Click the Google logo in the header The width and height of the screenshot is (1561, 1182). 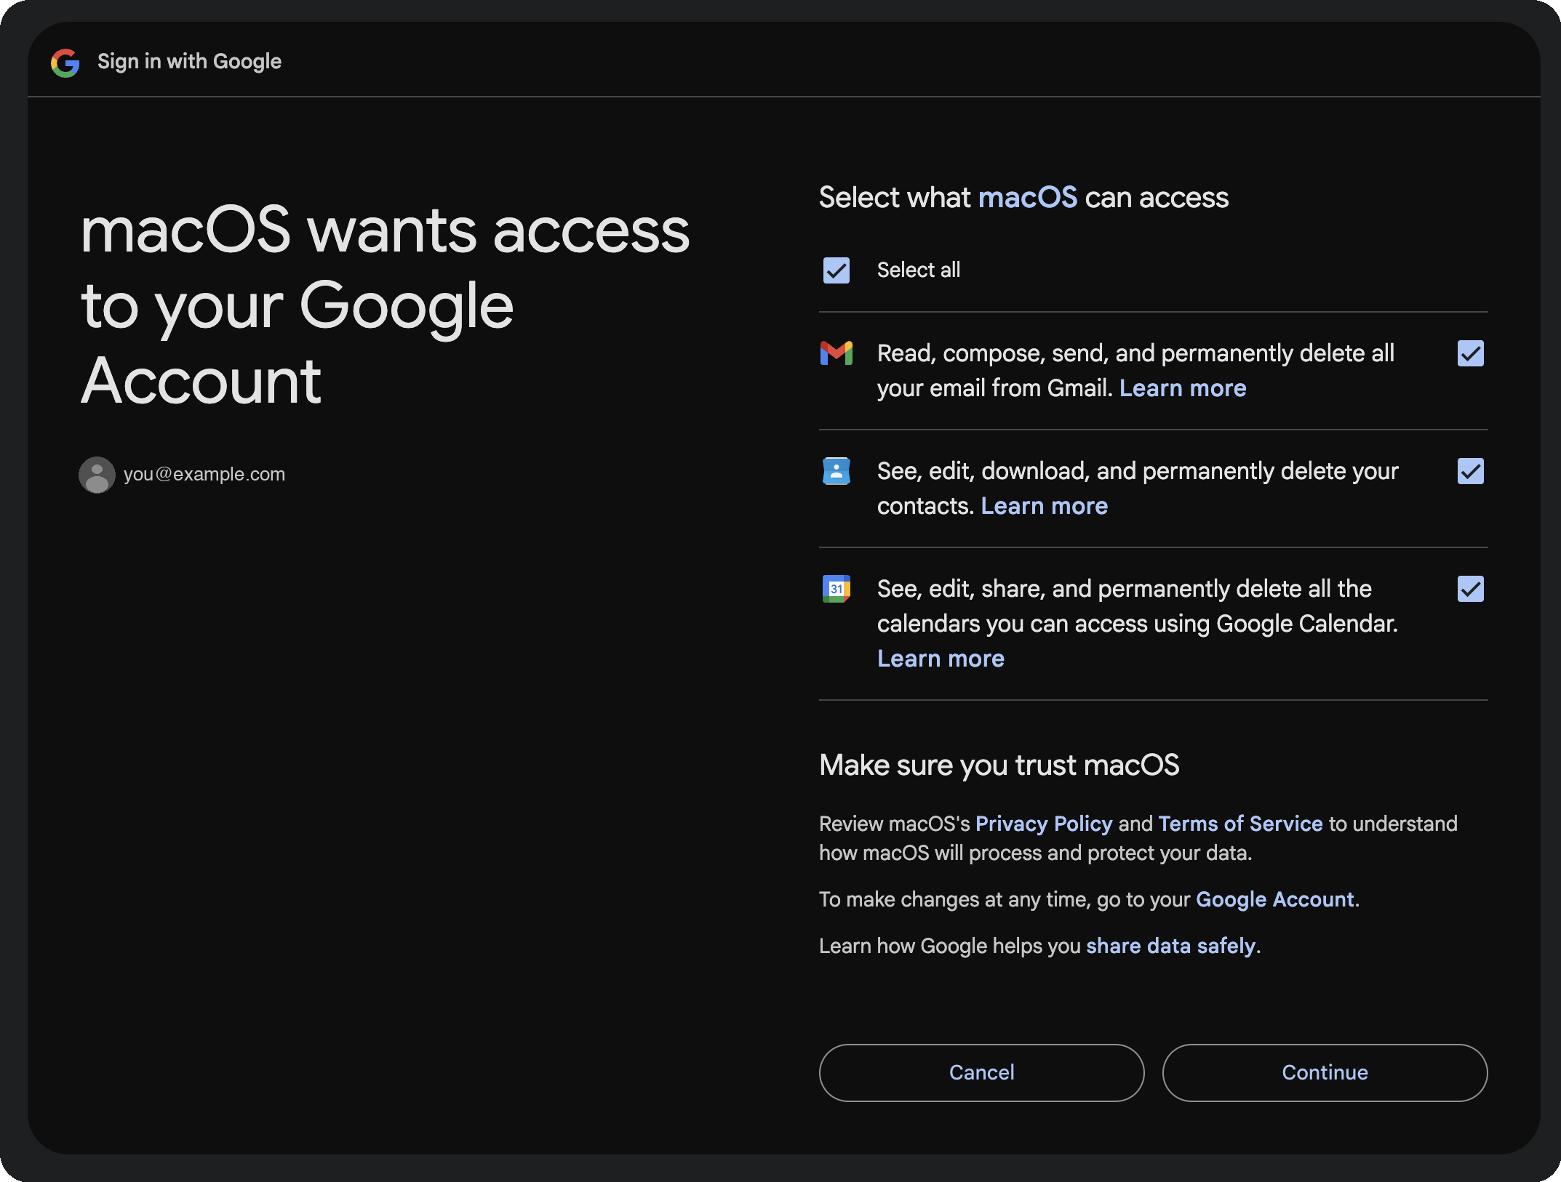[65, 62]
